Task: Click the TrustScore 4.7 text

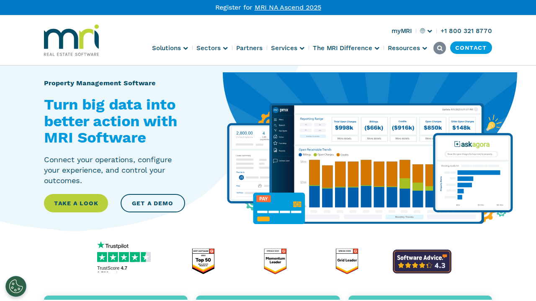Action: click(112, 268)
